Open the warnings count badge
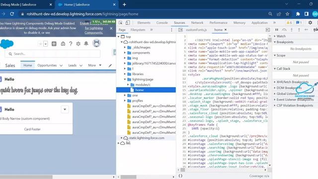Screen dimensions: 318x179 [289, 22]
